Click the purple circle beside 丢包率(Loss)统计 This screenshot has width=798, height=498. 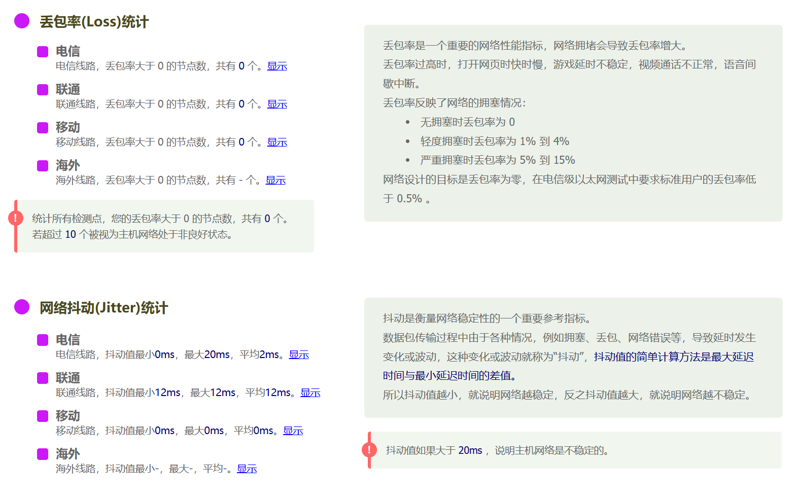pyautogui.click(x=22, y=21)
